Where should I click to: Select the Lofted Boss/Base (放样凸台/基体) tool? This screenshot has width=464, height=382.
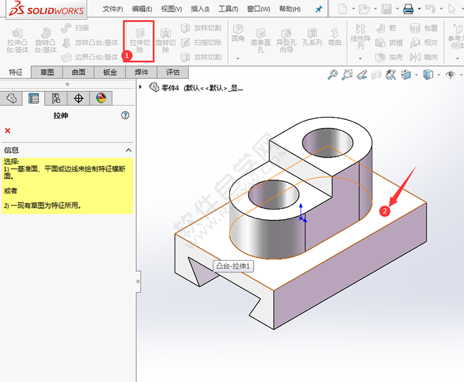pyautogui.click(x=90, y=43)
